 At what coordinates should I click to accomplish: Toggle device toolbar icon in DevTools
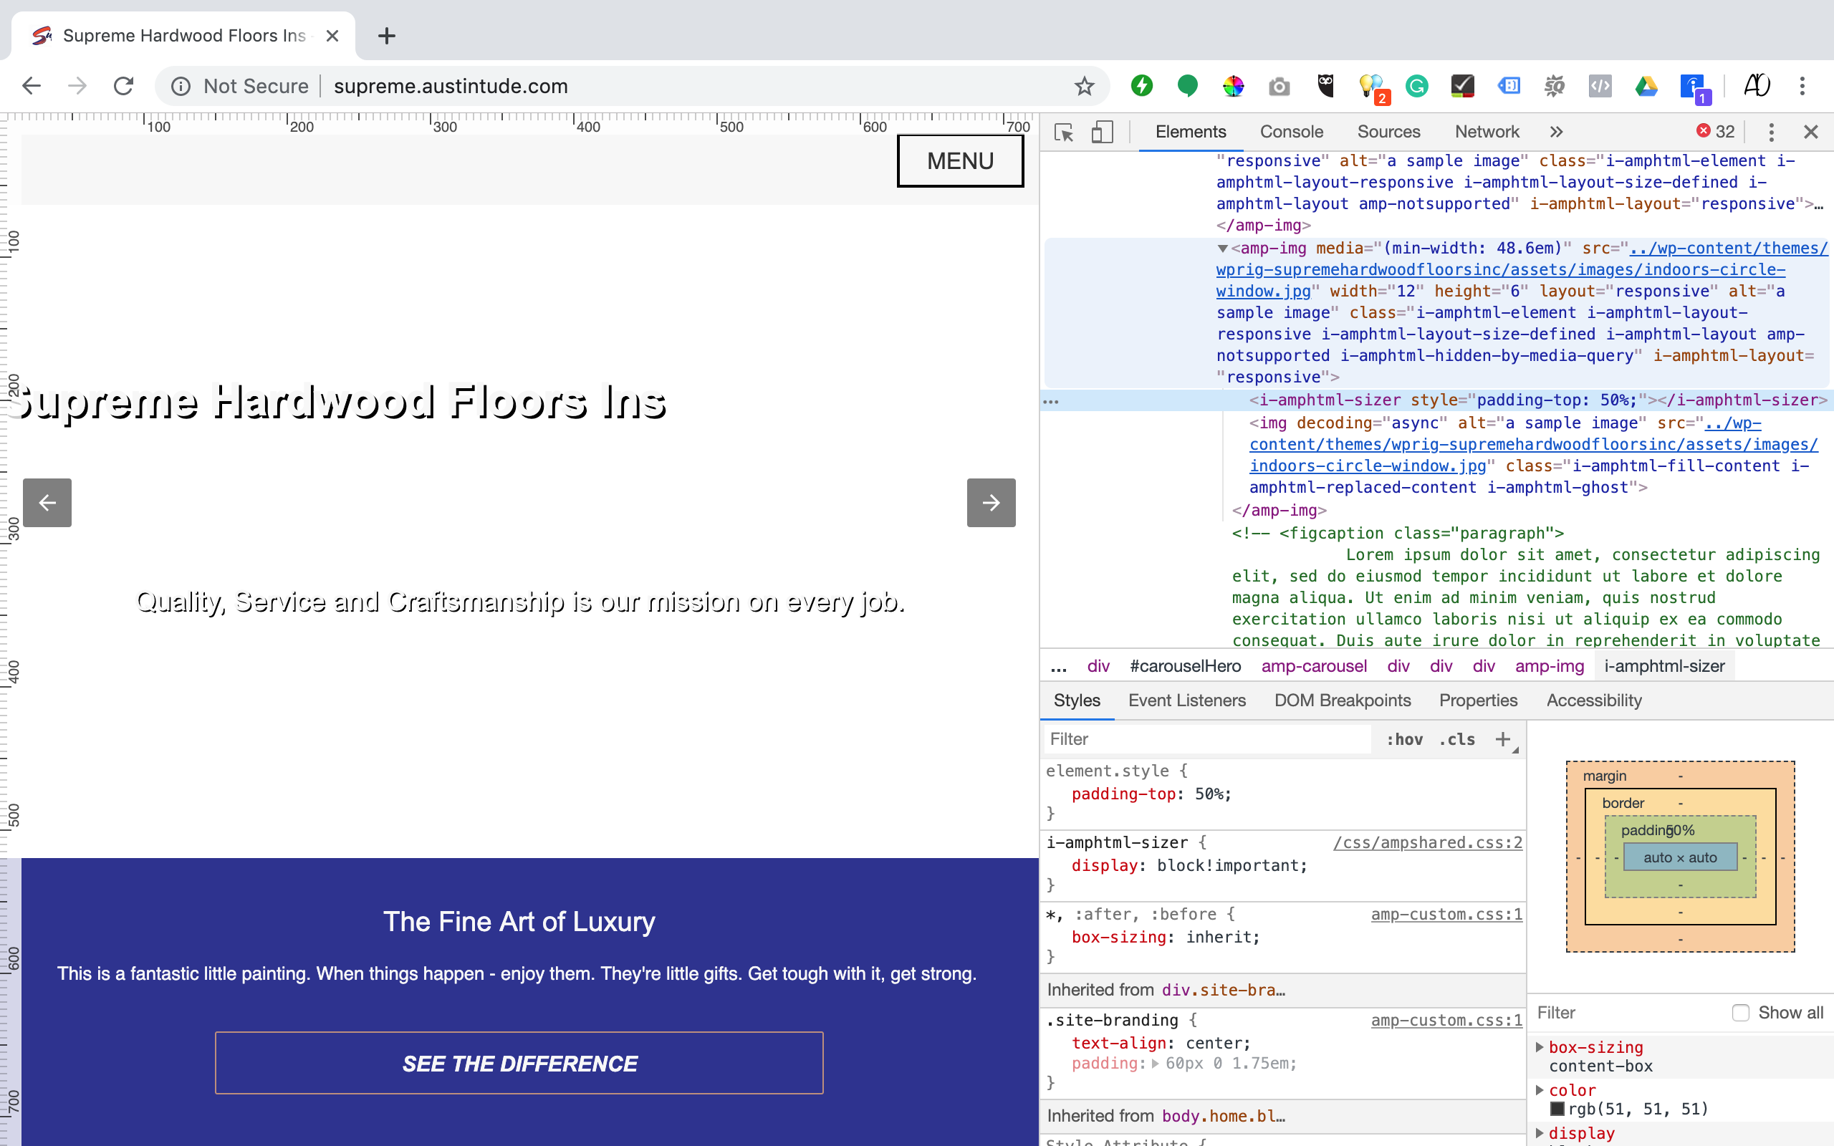[1102, 132]
